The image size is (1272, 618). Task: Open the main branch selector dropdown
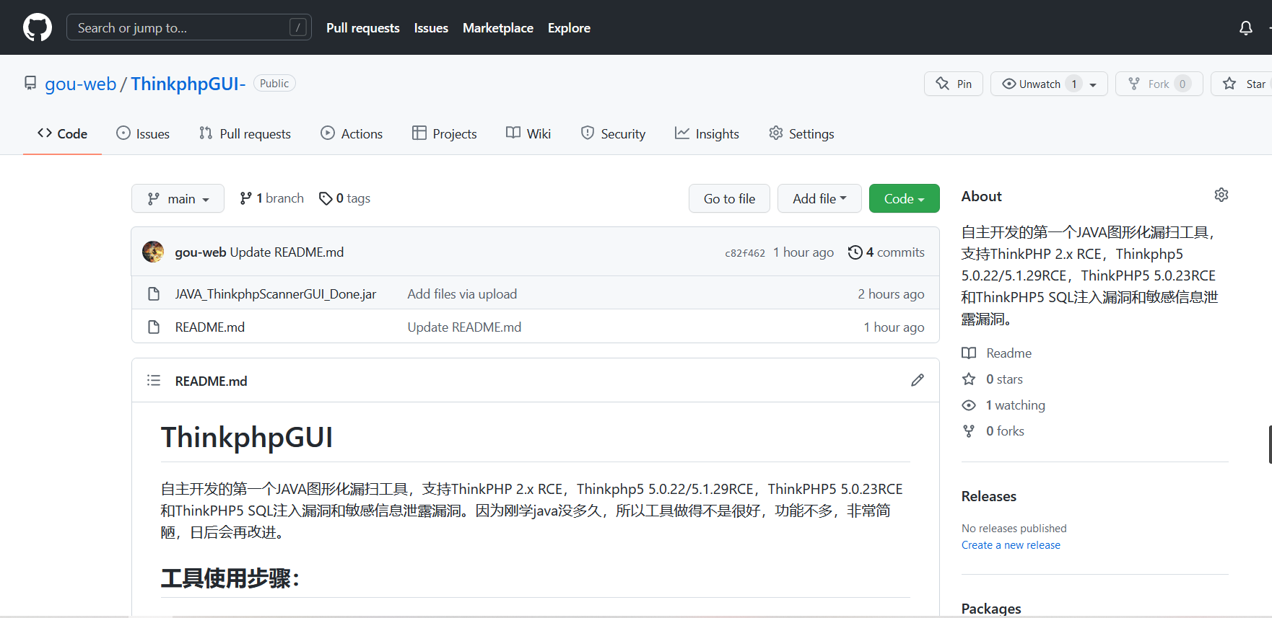178,198
